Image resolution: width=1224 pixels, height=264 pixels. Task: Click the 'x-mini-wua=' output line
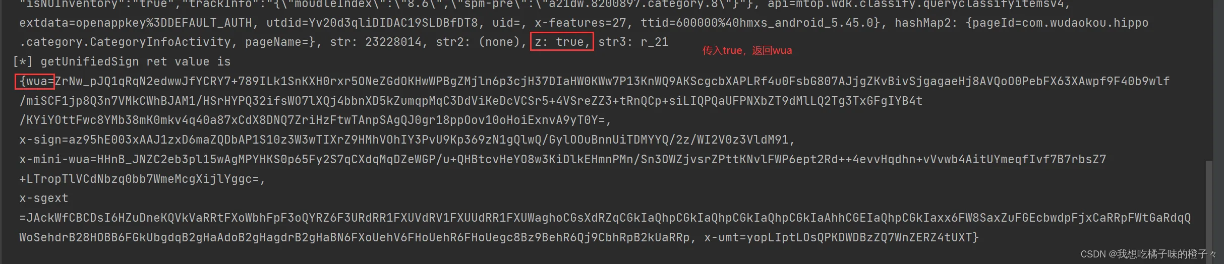pyautogui.click(x=563, y=159)
